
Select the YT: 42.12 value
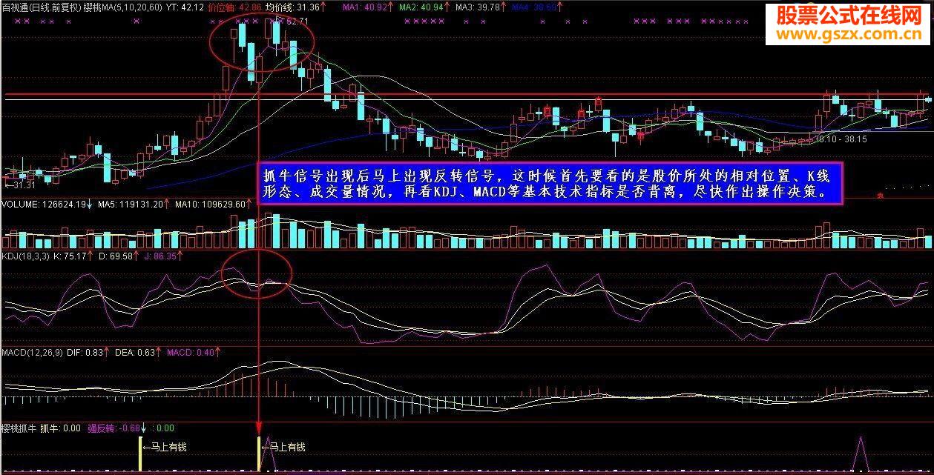185,7
